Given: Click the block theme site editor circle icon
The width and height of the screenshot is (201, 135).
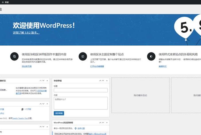Looking at the screenshot, I should pyautogui.click(x=83, y=56).
